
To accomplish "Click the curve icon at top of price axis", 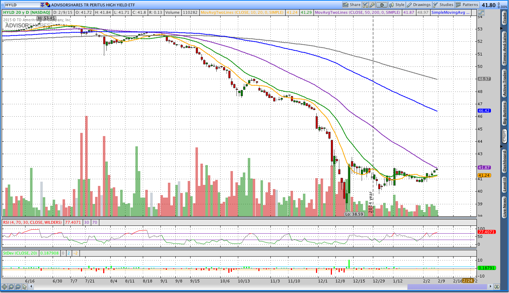I will (x=481, y=12).
